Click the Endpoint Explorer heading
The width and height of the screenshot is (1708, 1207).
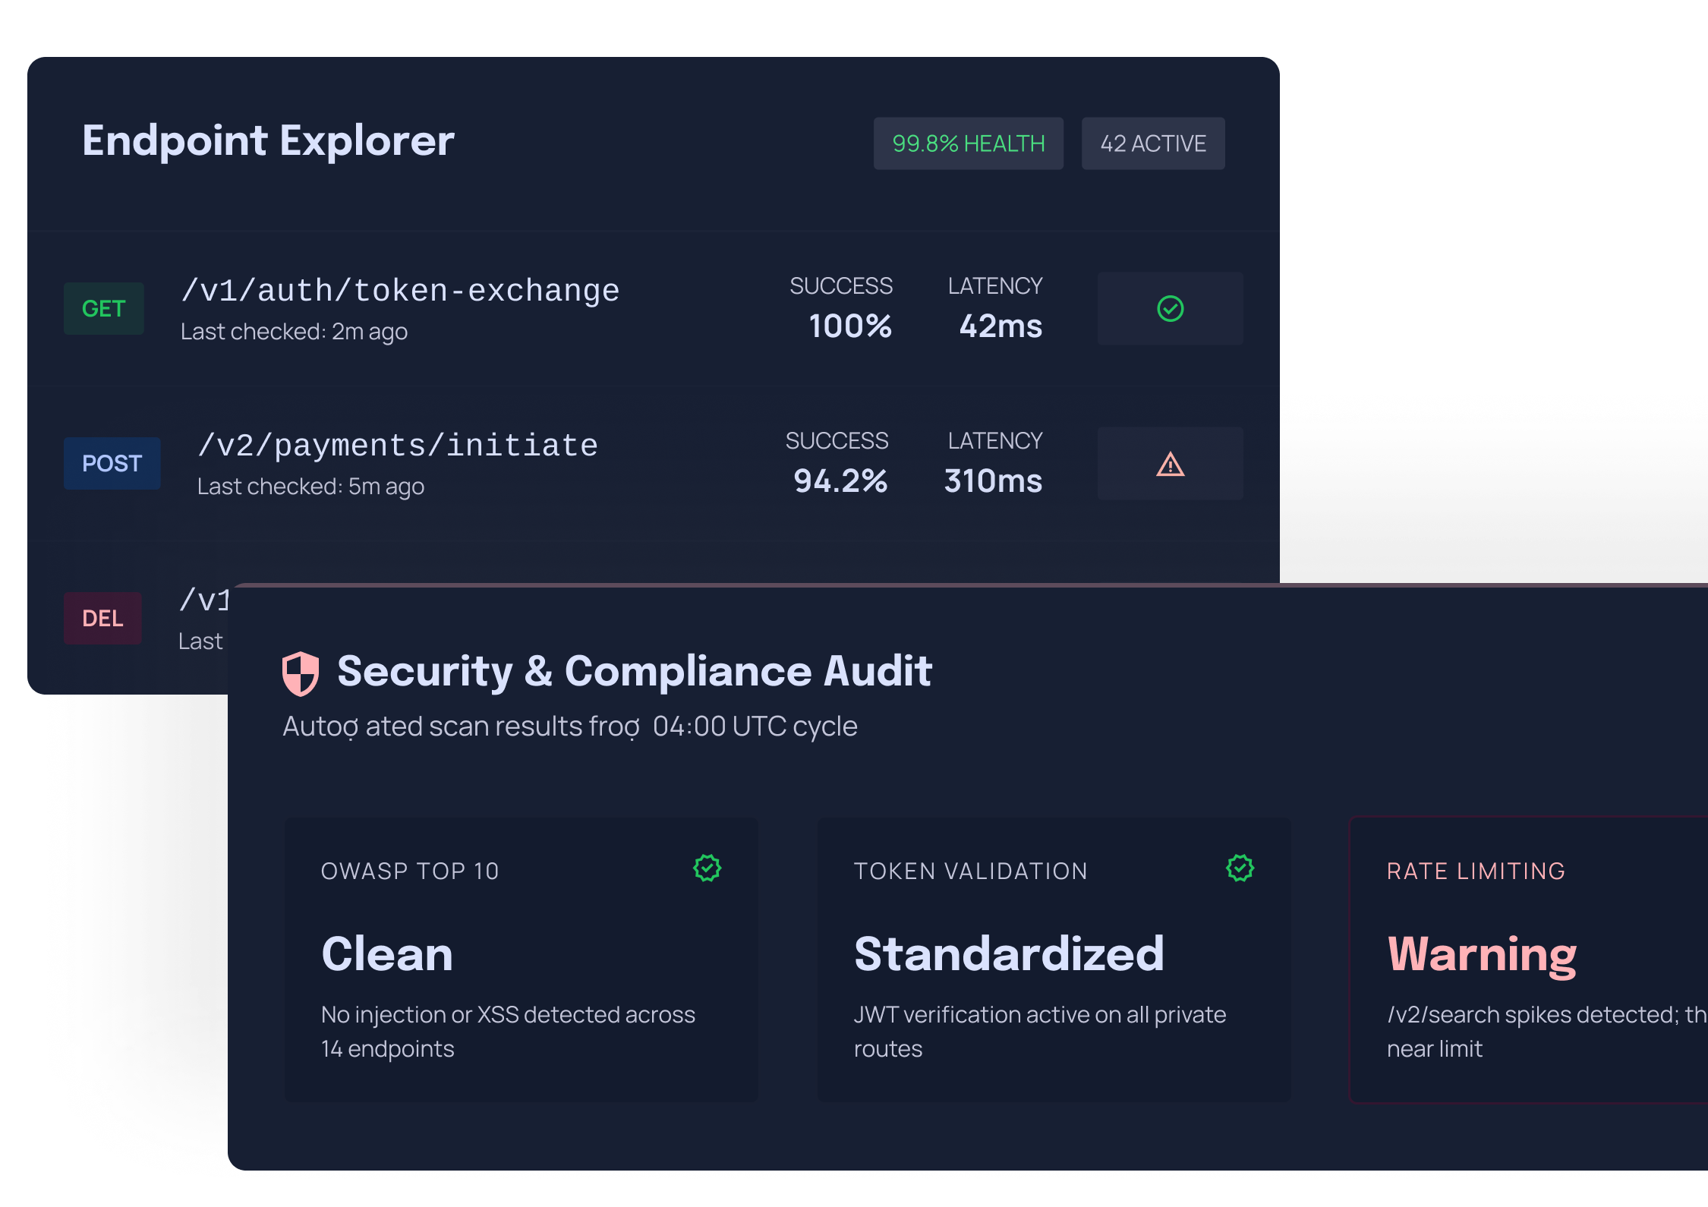[x=268, y=141]
